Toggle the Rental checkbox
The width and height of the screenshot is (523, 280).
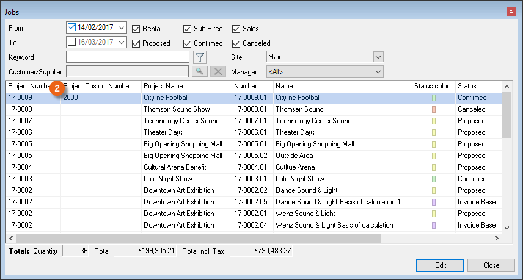136,29
